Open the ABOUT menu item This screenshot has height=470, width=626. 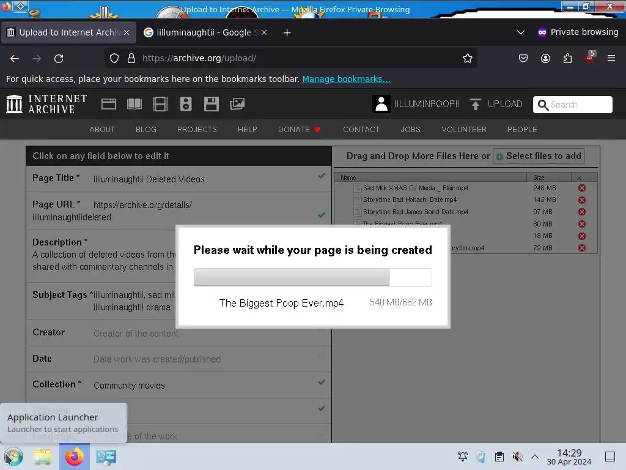pyautogui.click(x=102, y=130)
